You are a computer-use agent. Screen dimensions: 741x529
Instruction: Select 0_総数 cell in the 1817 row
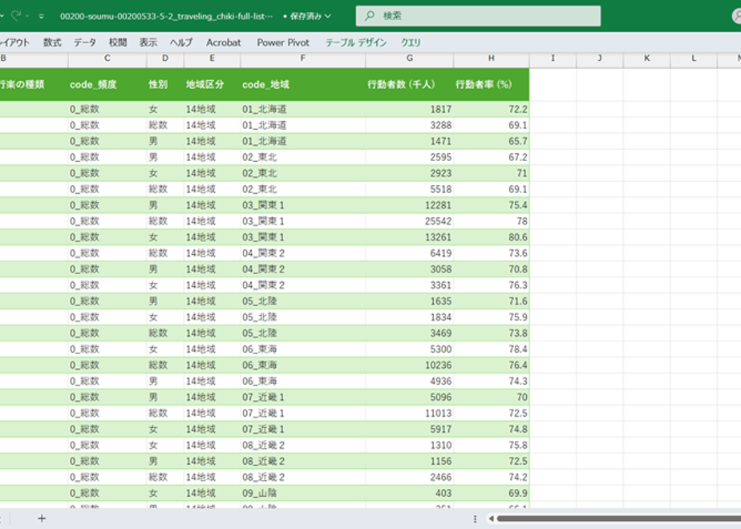(107, 109)
